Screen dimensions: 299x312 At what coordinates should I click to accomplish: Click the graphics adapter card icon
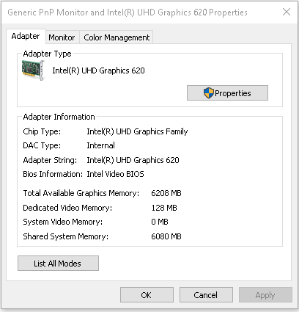coord(34,70)
